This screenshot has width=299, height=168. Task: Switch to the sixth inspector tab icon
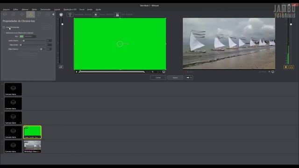pyautogui.click(x=48, y=14)
